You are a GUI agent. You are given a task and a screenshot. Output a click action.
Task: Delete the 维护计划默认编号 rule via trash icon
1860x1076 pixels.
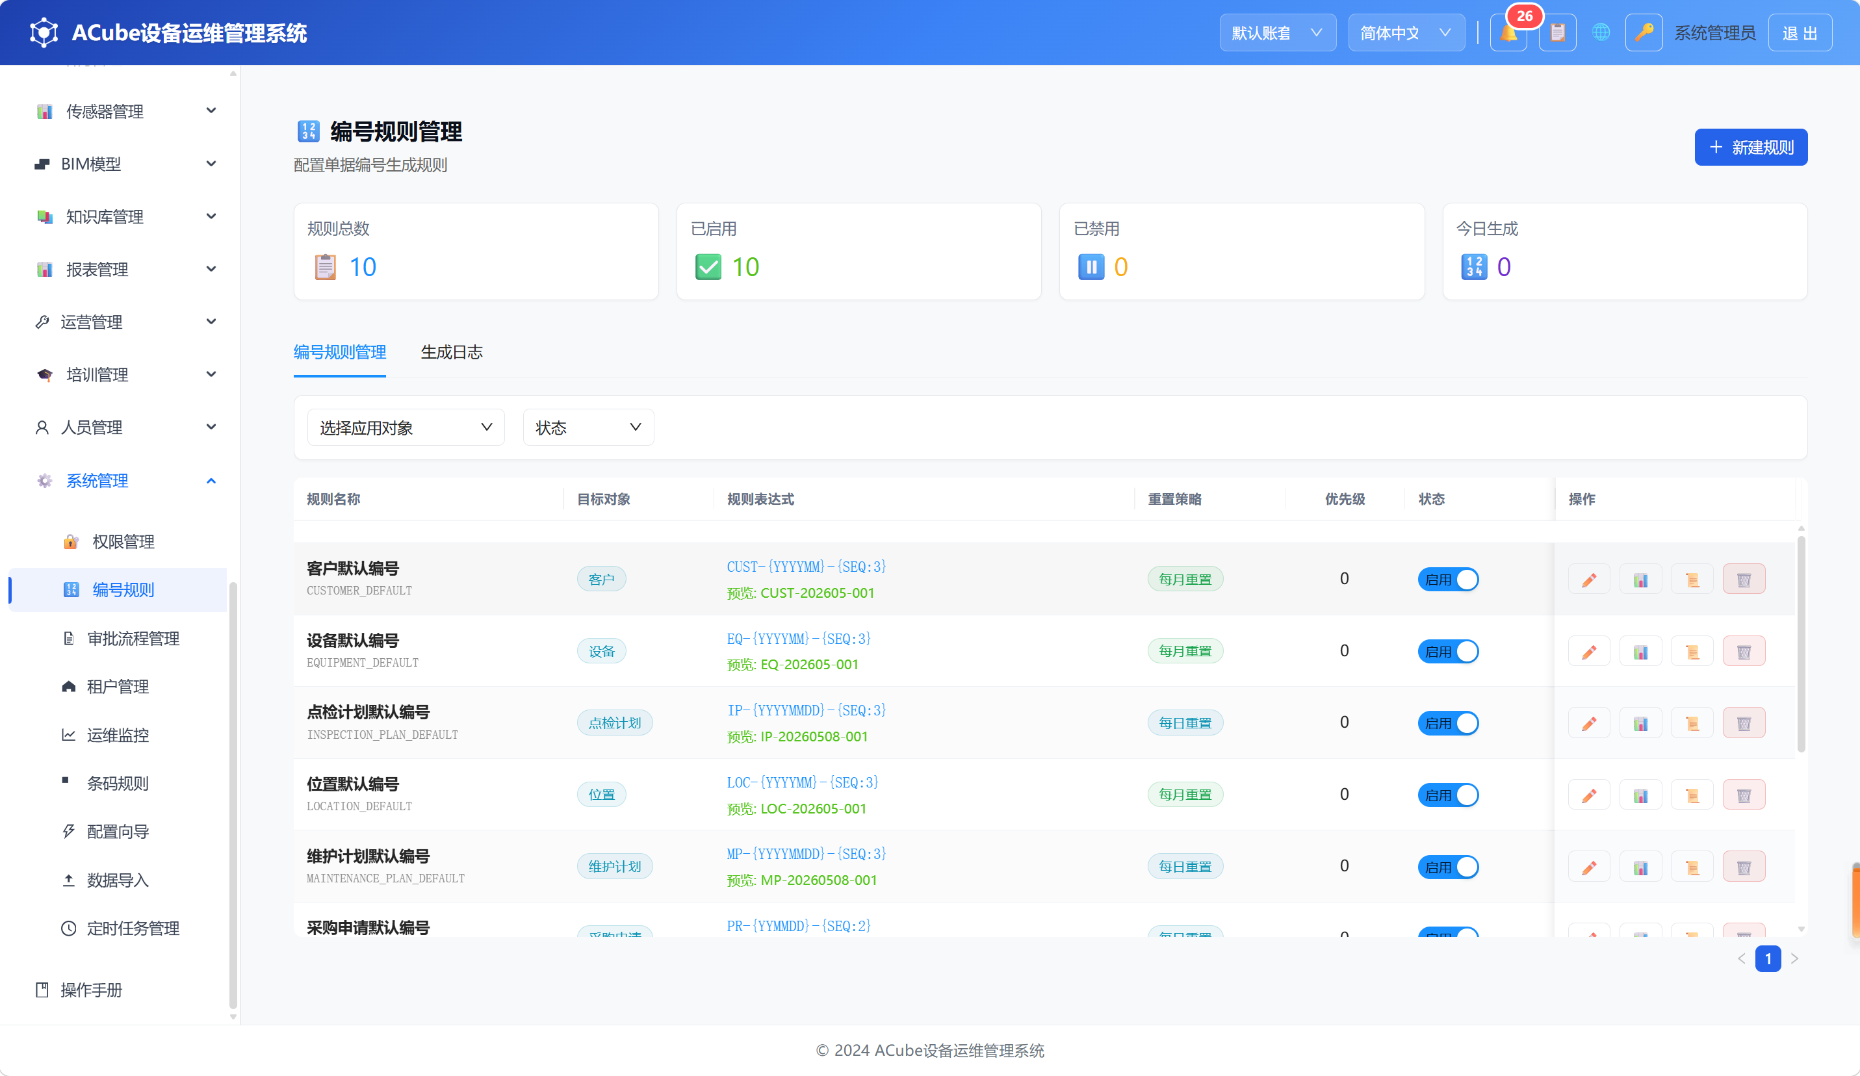(x=1744, y=867)
